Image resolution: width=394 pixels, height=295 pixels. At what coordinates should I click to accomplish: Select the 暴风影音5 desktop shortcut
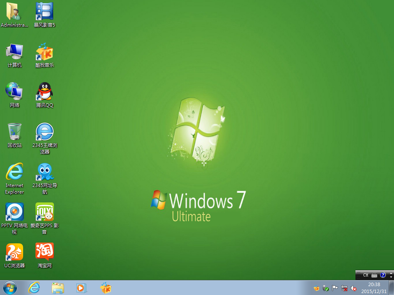point(44,15)
